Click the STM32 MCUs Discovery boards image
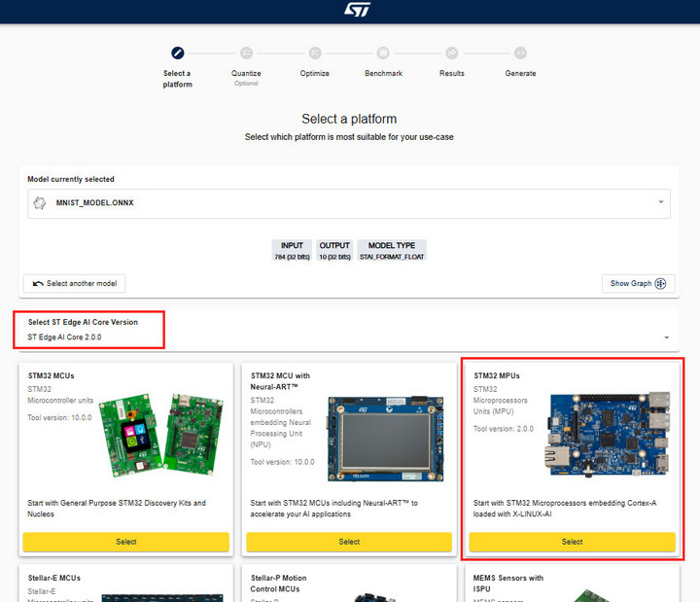 [x=160, y=436]
